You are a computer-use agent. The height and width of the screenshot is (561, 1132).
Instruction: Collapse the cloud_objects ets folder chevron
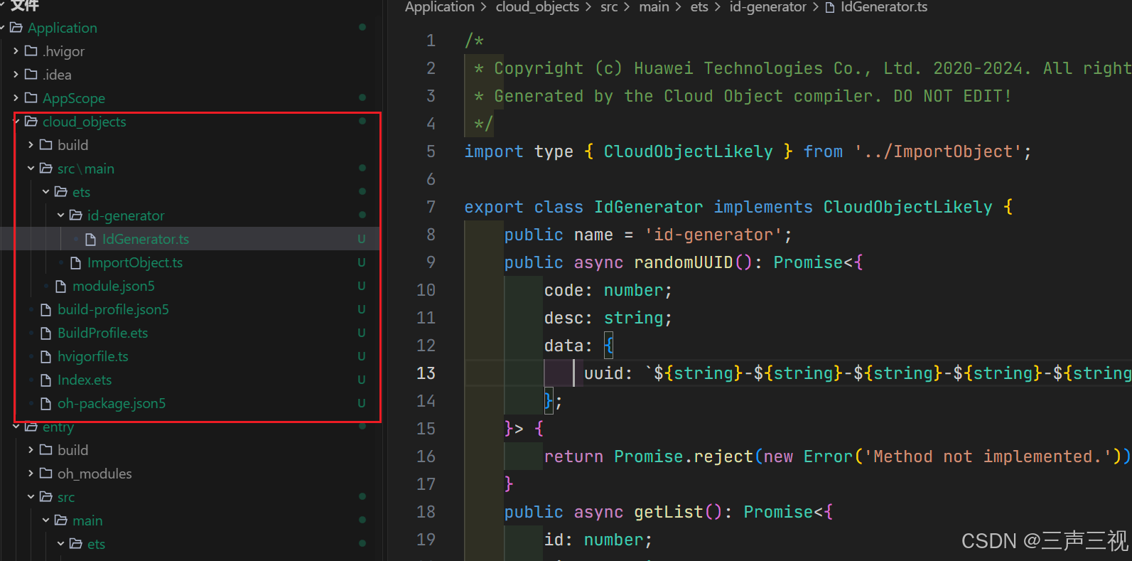click(x=45, y=192)
